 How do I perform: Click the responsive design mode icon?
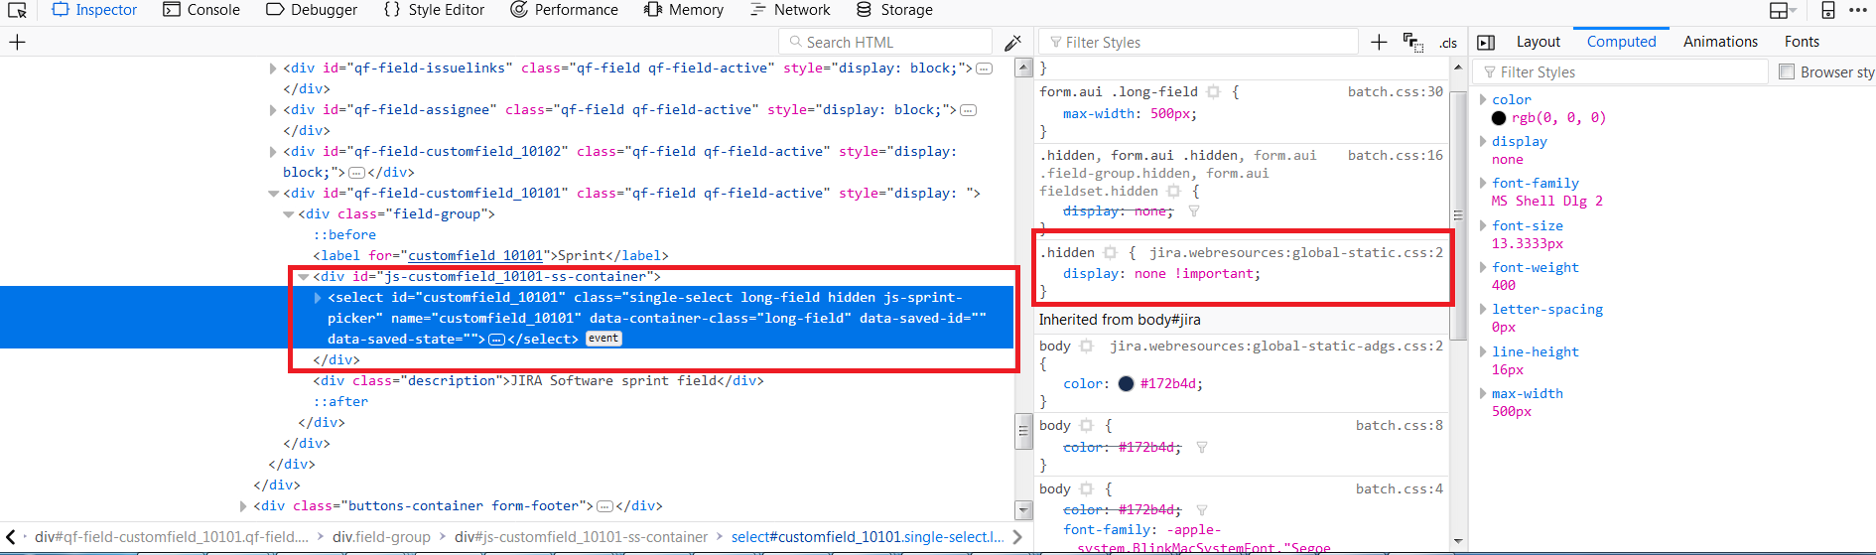(1827, 10)
